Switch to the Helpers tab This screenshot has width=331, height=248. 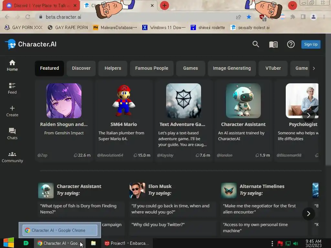tap(113, 68)
